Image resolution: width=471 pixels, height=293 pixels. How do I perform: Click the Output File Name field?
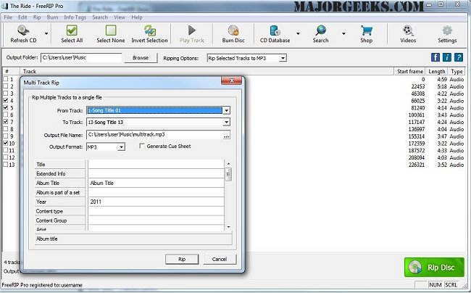tap(154, 135)
